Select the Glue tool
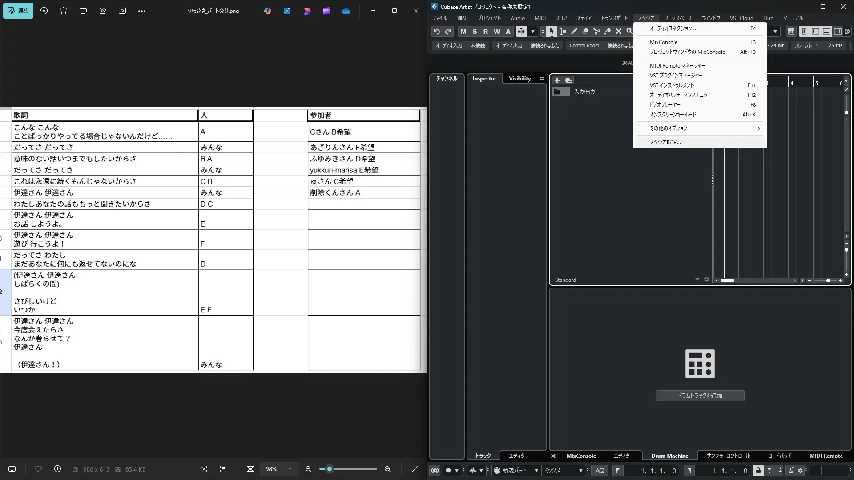854x480 pixels. [608, 32]
